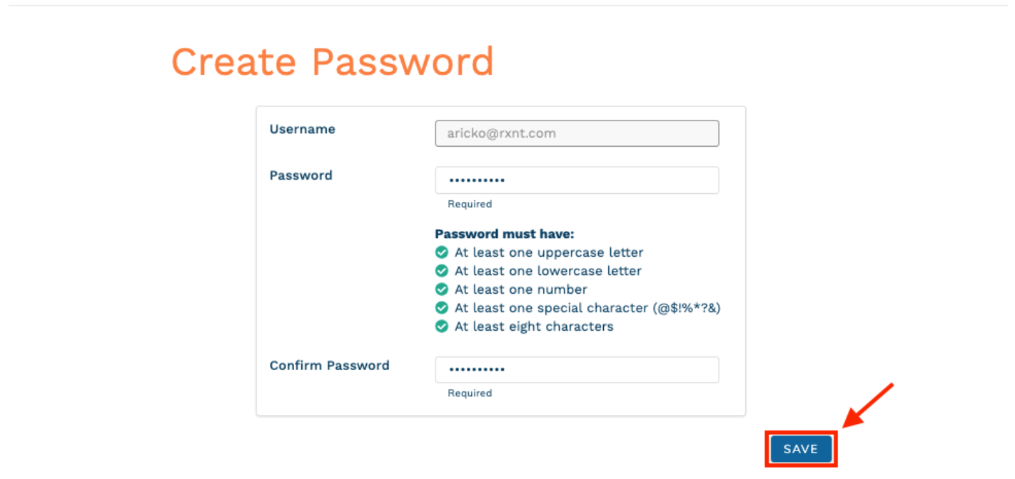Click the Create Password heading
The height and width of the screenshot is (479, 1015).
click(333, 61)
